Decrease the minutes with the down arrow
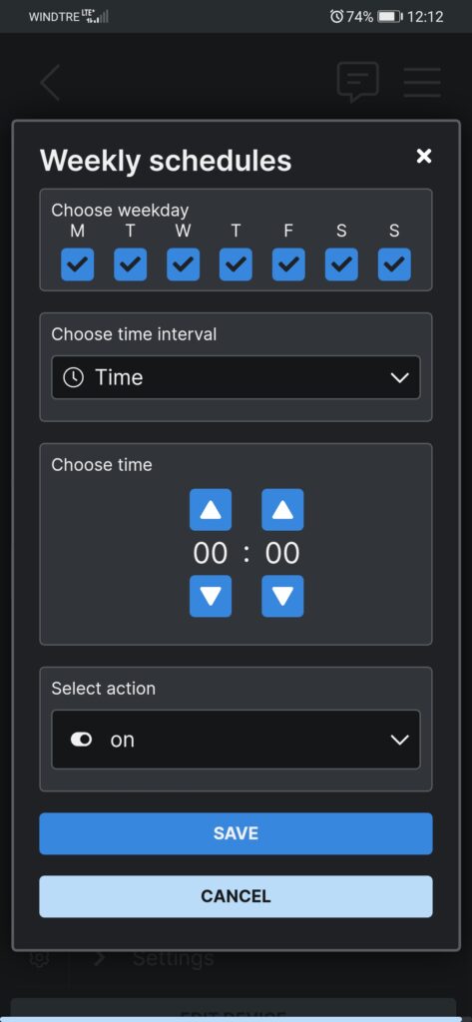The image size is (472, 1022). point(282,596)
